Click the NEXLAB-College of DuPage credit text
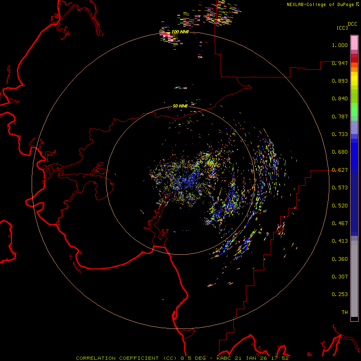The height and width of the screenshot is (361, 361). (x=322, y=4)
